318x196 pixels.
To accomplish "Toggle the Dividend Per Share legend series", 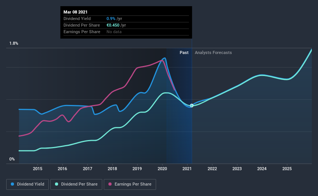I will pos(76,184).
